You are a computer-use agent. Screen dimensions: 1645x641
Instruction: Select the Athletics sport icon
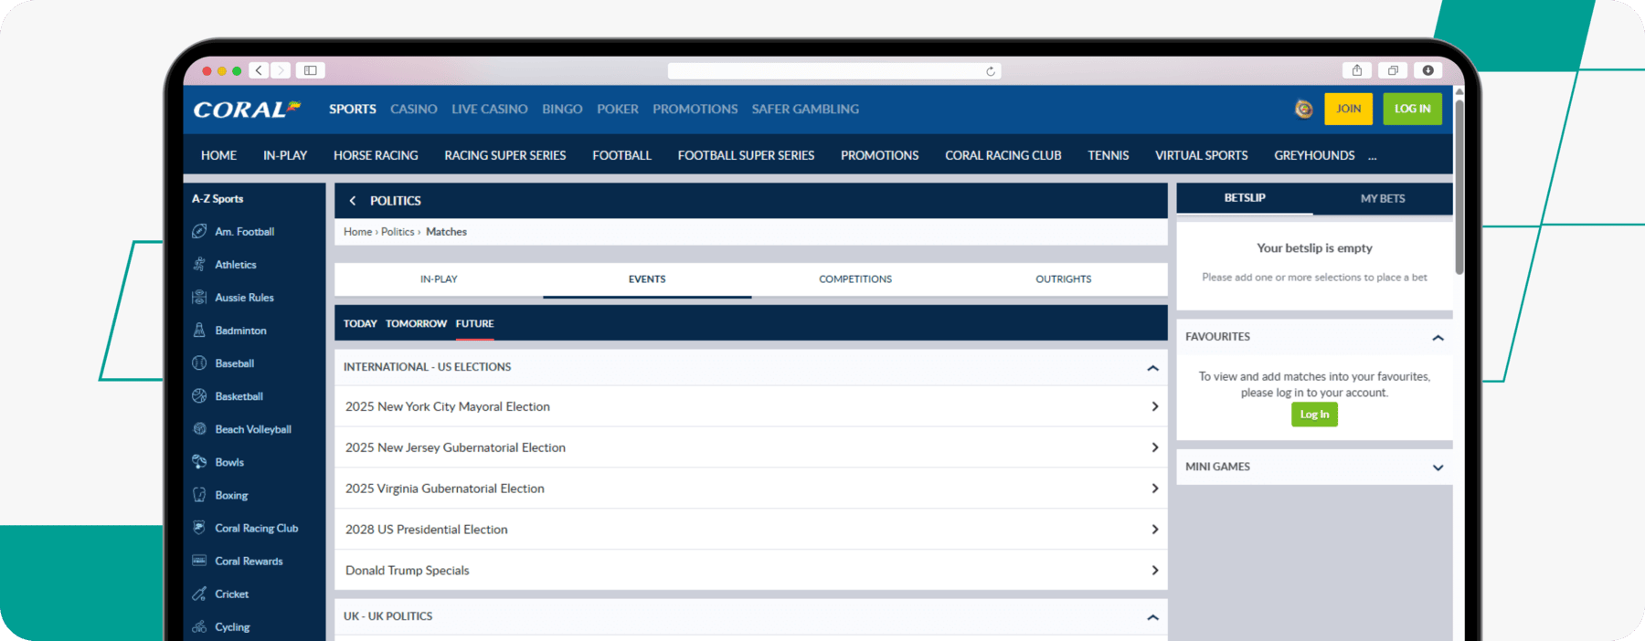pyautogui.click(x=199, y=265)
